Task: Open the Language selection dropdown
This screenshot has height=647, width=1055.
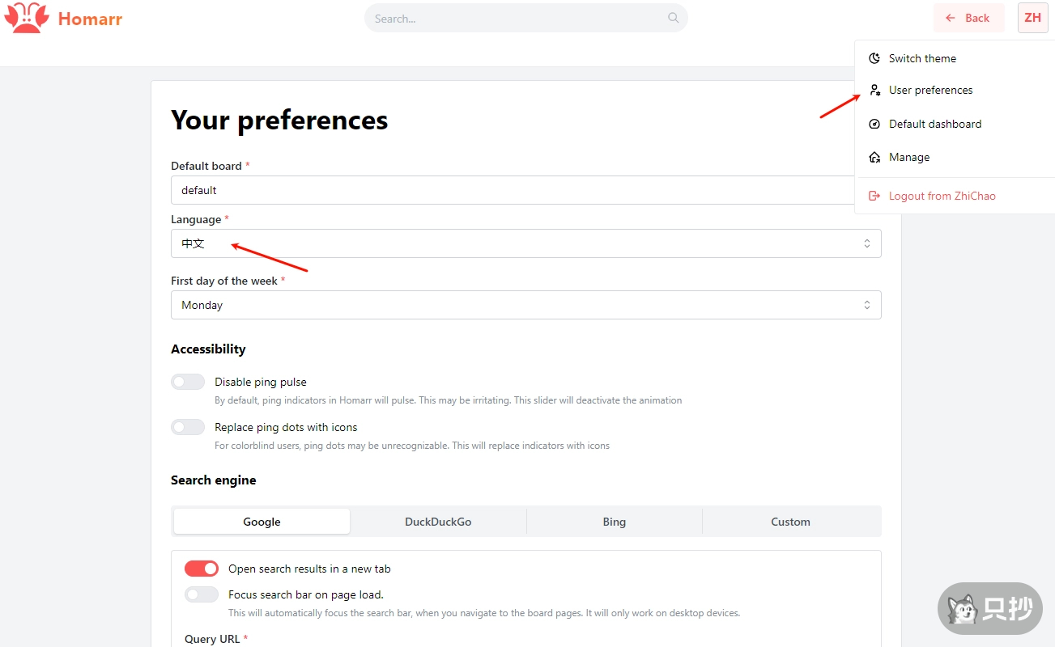Action: 526,243
